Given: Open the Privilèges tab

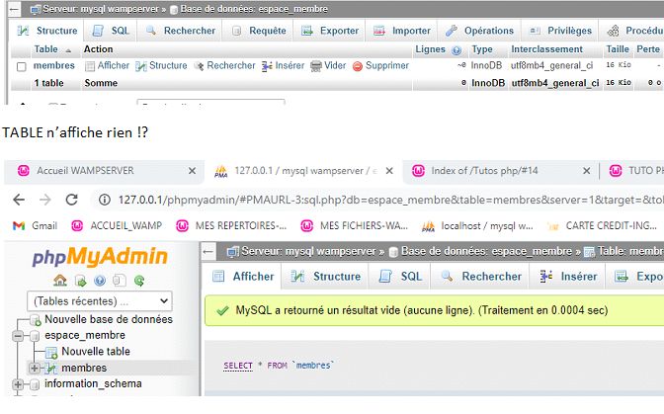Looking at the screenshot, I should [560, 31].
